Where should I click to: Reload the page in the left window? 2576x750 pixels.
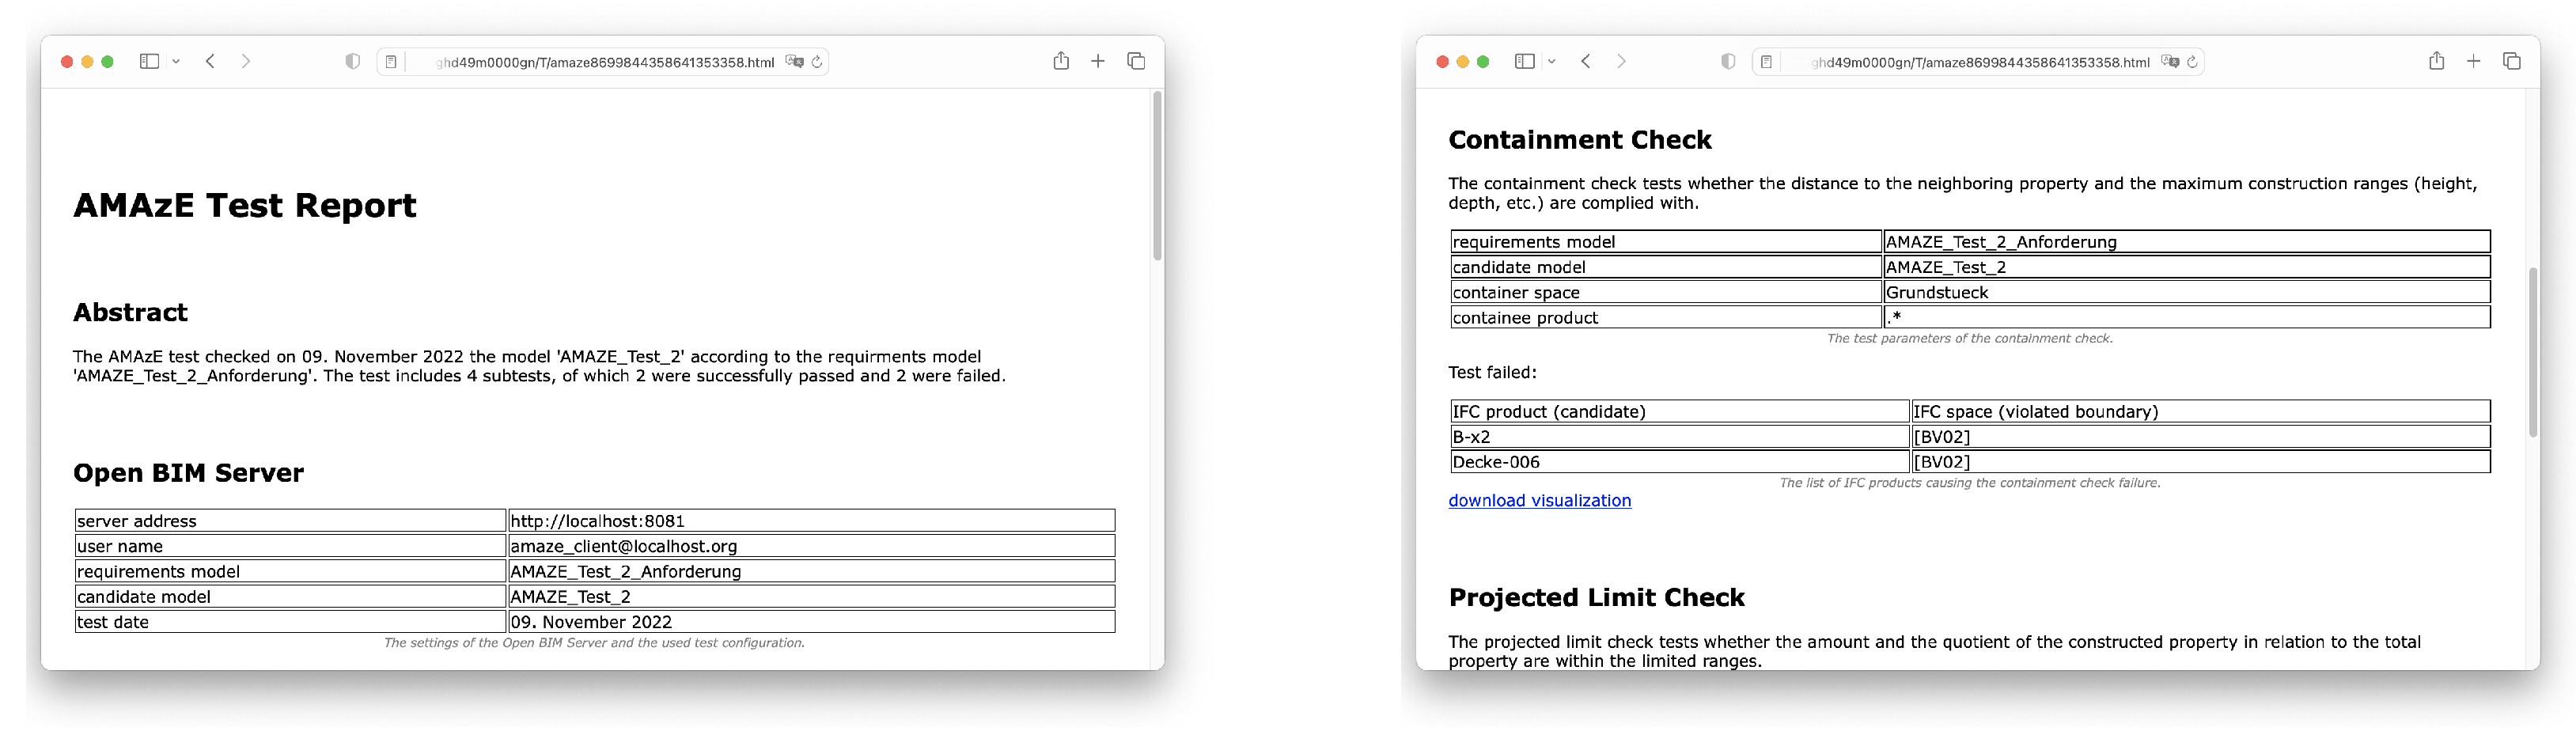[x=817, y=62]
